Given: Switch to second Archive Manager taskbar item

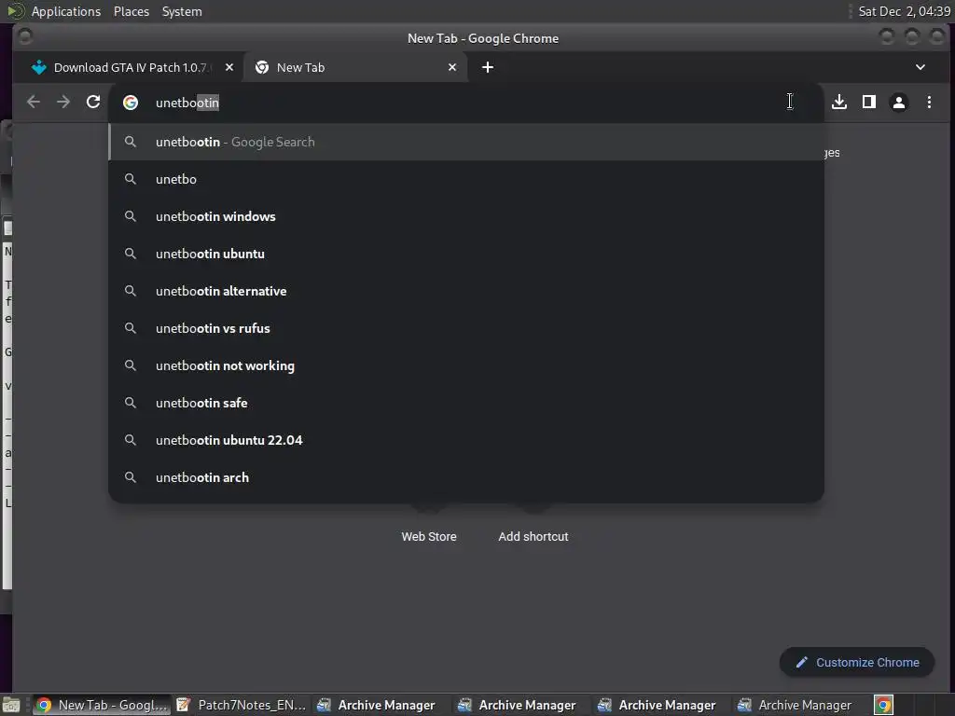Looking at the screenshot, I should [517, 705].
